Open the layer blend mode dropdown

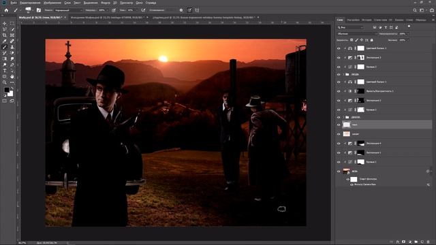(x=357, y=33)
